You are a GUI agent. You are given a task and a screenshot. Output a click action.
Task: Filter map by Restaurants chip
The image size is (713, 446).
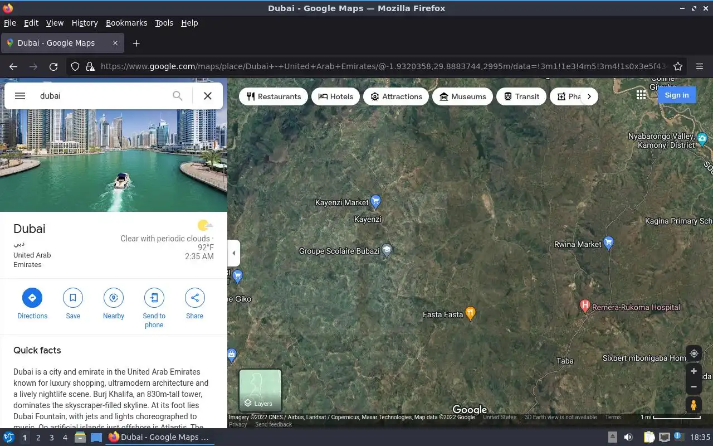(x=274, y=96)
